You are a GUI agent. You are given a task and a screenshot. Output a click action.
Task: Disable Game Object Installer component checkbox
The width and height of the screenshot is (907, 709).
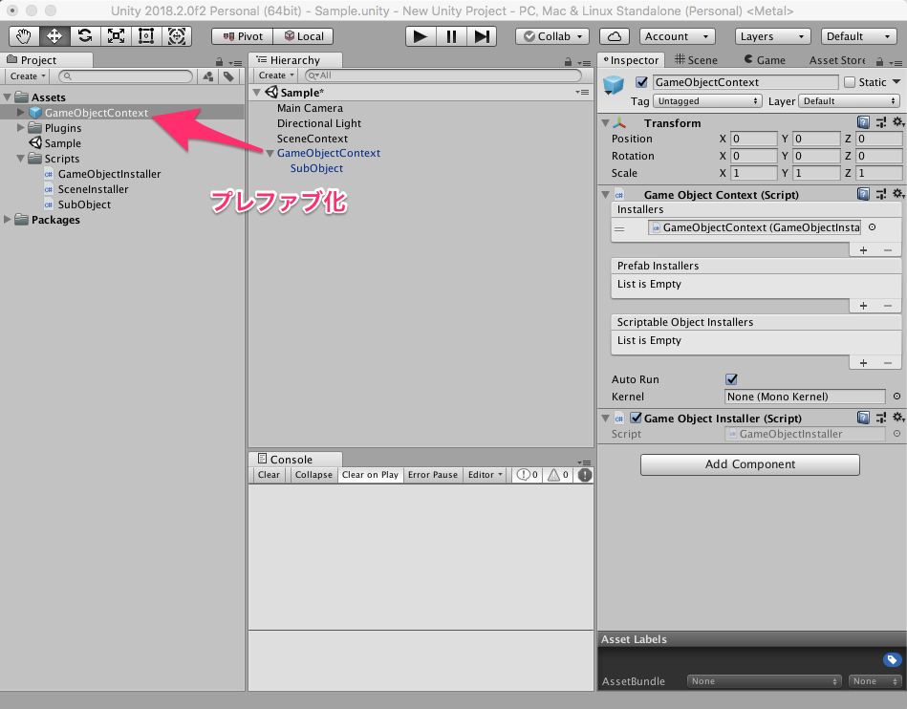tap(636, 418)
